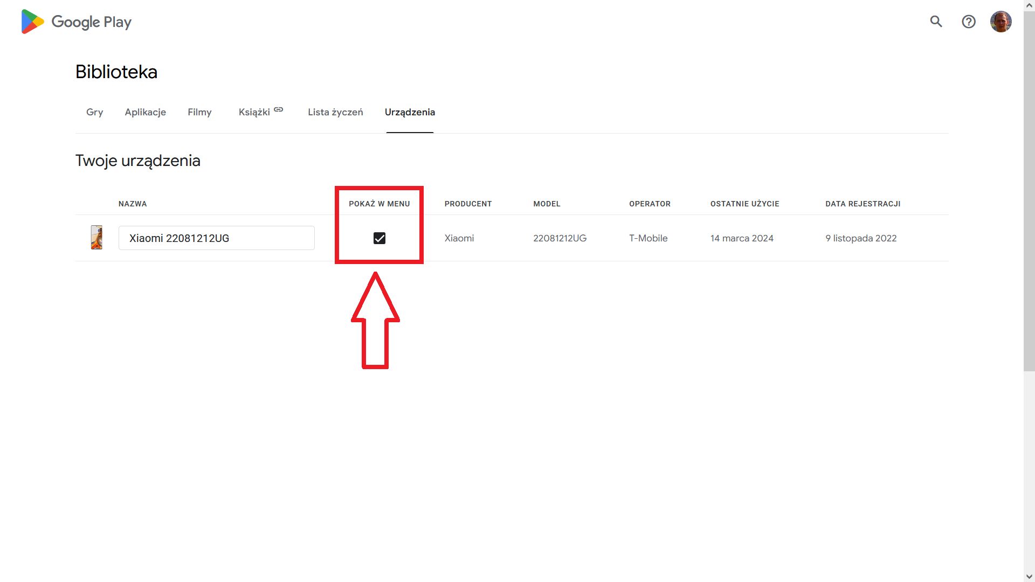Image resolution: width=1035 pixels, height=582 pixels.
Task: Switch to the Urządzenia tab
Action: [410, 112]
